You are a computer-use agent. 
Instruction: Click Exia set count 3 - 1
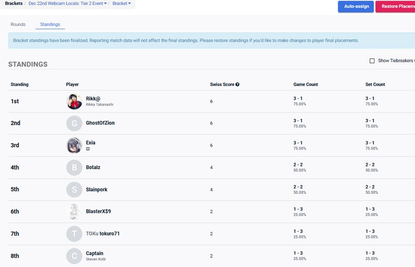click(x=370, y=143)
